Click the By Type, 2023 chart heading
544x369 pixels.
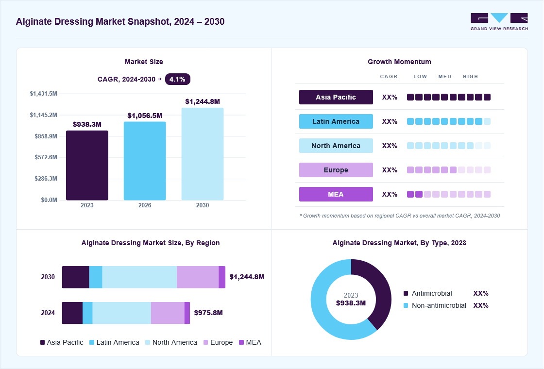(399, 243)
